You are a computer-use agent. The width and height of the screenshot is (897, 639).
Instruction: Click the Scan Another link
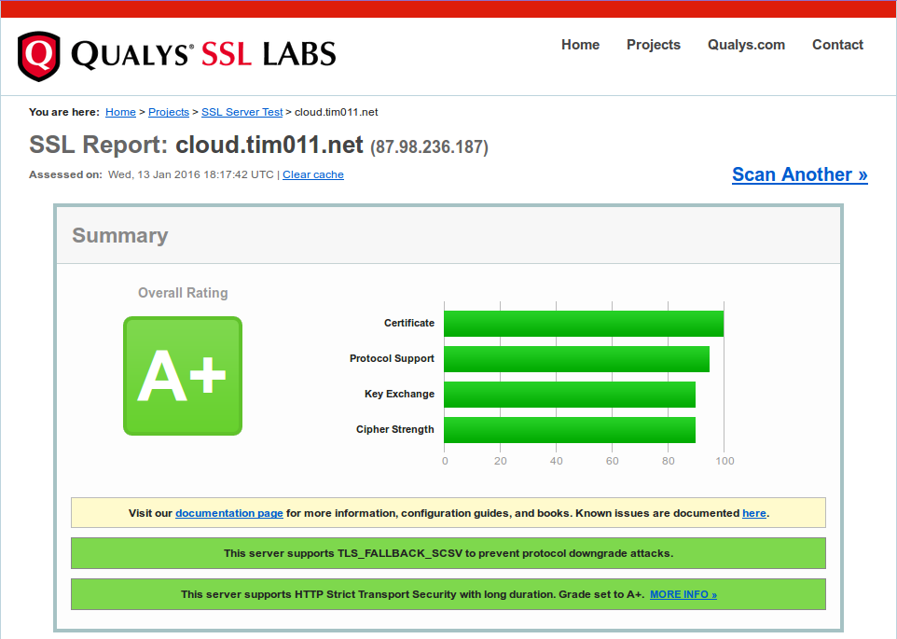coord(800,174)
